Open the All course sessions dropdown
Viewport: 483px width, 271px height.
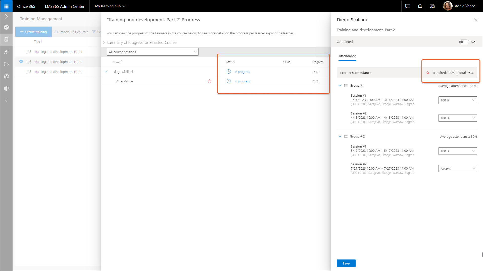point(153,52)
